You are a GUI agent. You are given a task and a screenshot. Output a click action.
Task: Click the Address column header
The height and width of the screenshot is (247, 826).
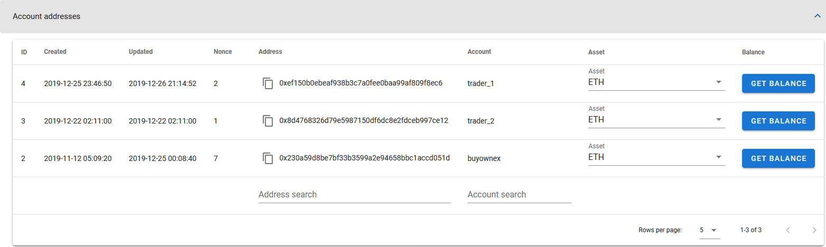270,52
